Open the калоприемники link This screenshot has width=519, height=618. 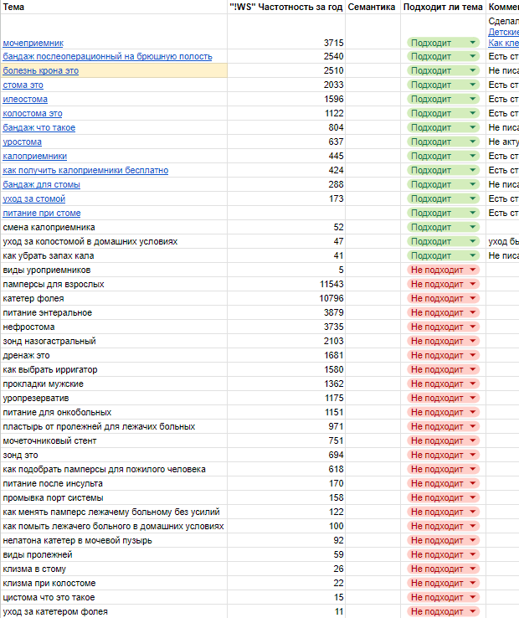pos(34,156)
